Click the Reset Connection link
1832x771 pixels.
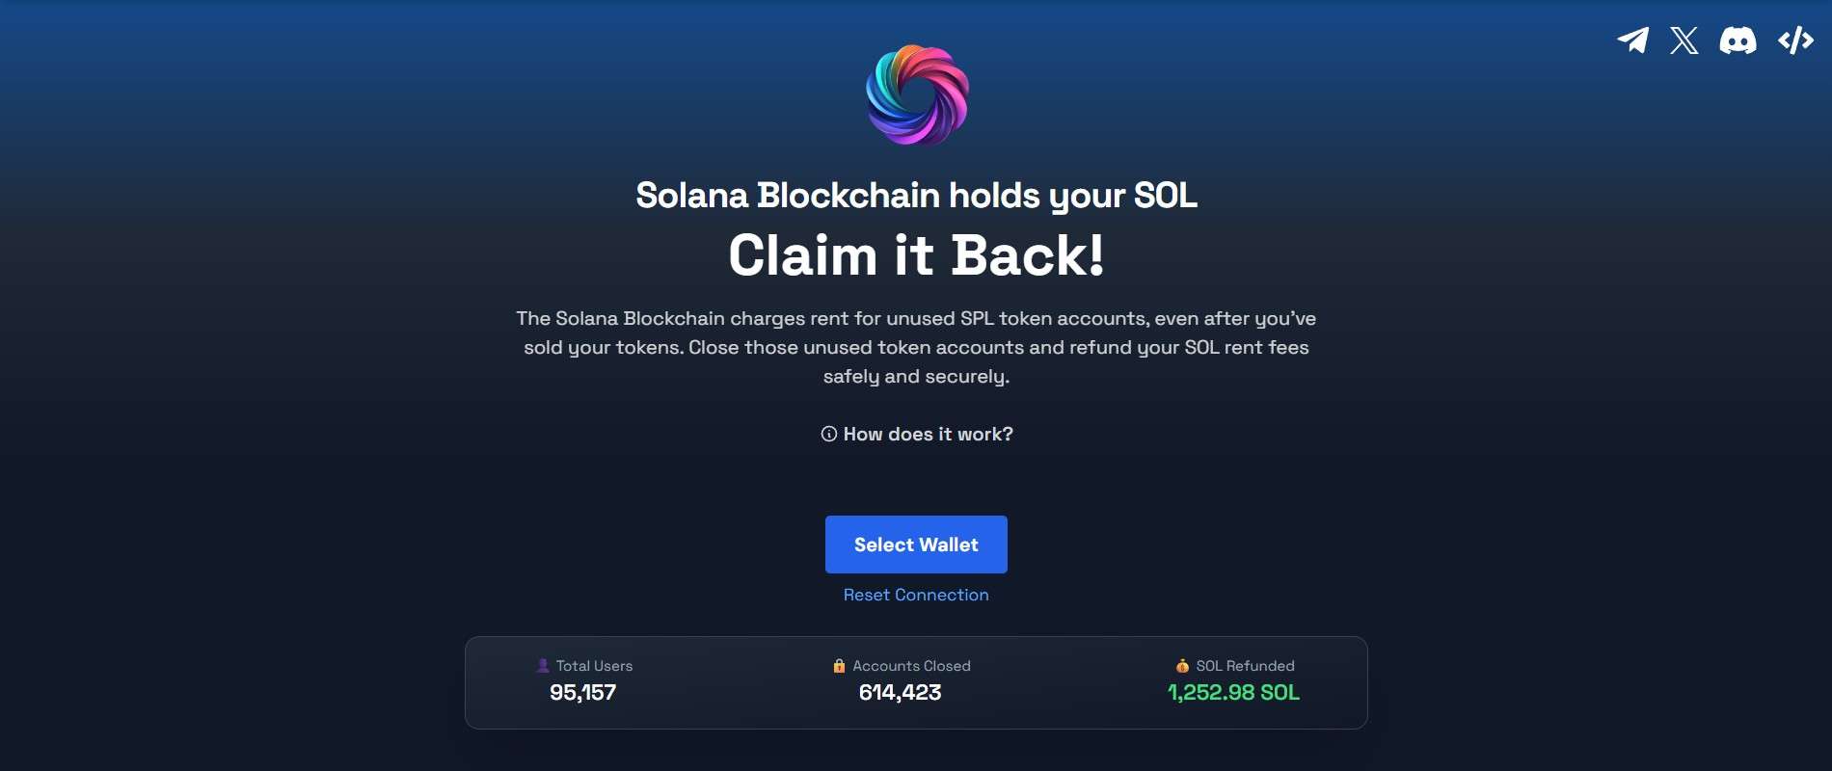coord(916,595)
